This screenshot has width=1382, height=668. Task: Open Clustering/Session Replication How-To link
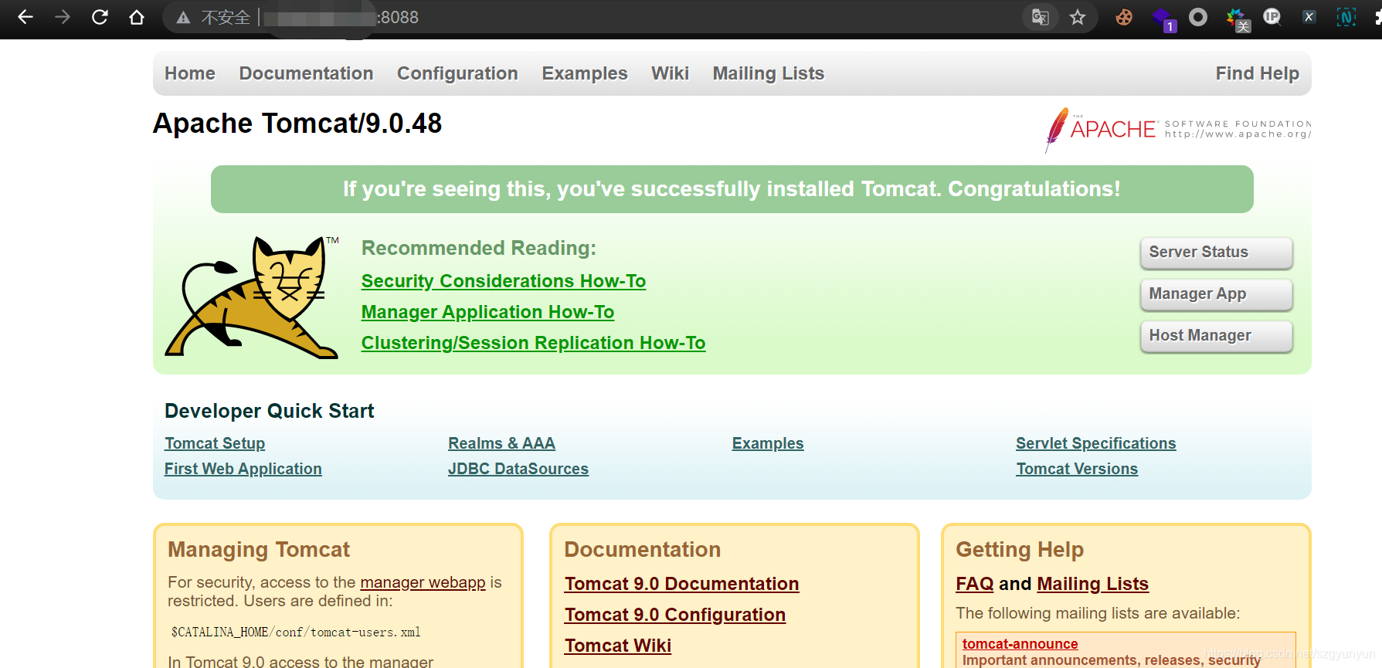(533, 343)
